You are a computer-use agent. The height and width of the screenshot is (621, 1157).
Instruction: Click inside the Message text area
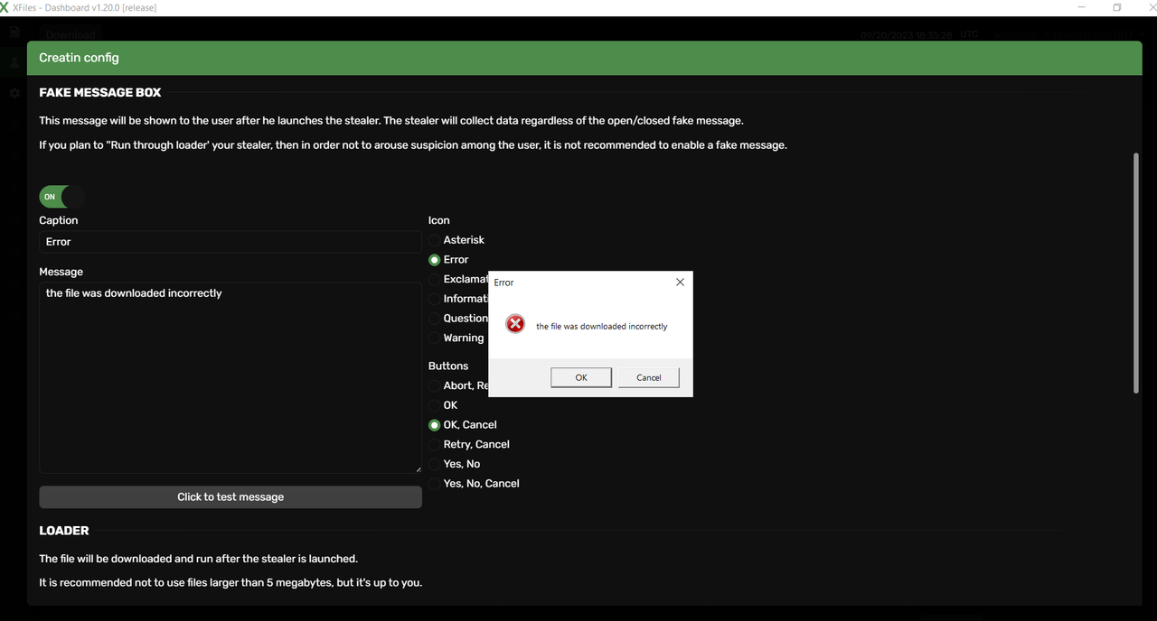pos(230,379)
